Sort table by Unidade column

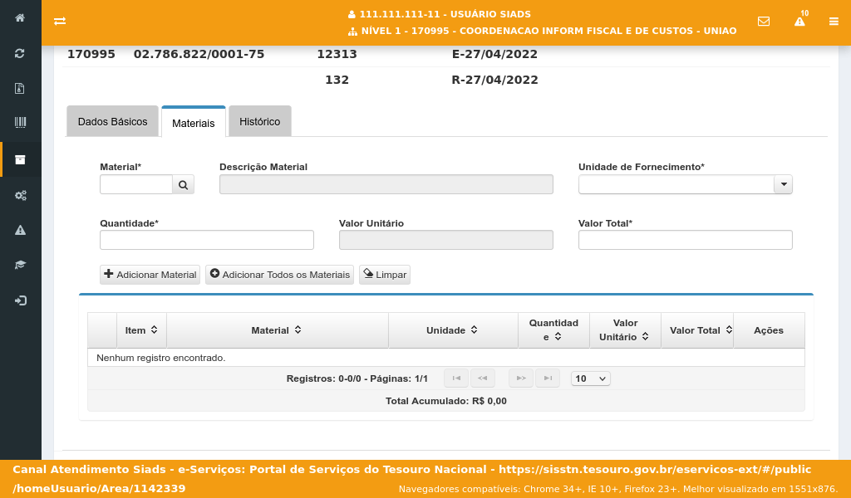tap(453, 330)
